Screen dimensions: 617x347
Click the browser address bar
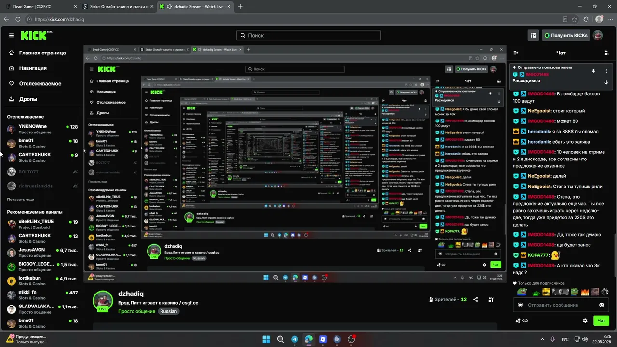(294, 19)
